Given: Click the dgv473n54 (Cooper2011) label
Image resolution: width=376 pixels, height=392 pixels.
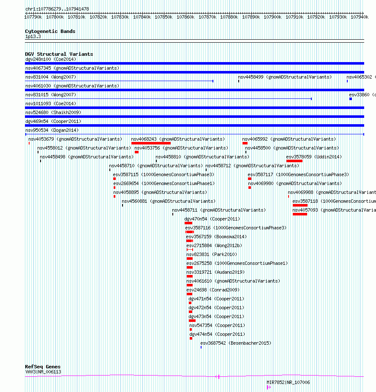Looking at the screenshot, I should [216, 316].
